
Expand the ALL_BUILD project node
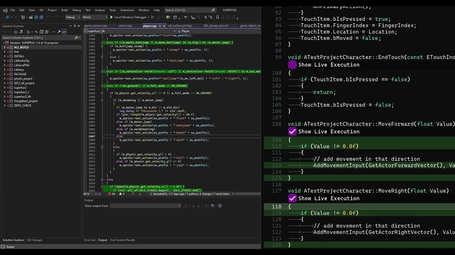5,47
